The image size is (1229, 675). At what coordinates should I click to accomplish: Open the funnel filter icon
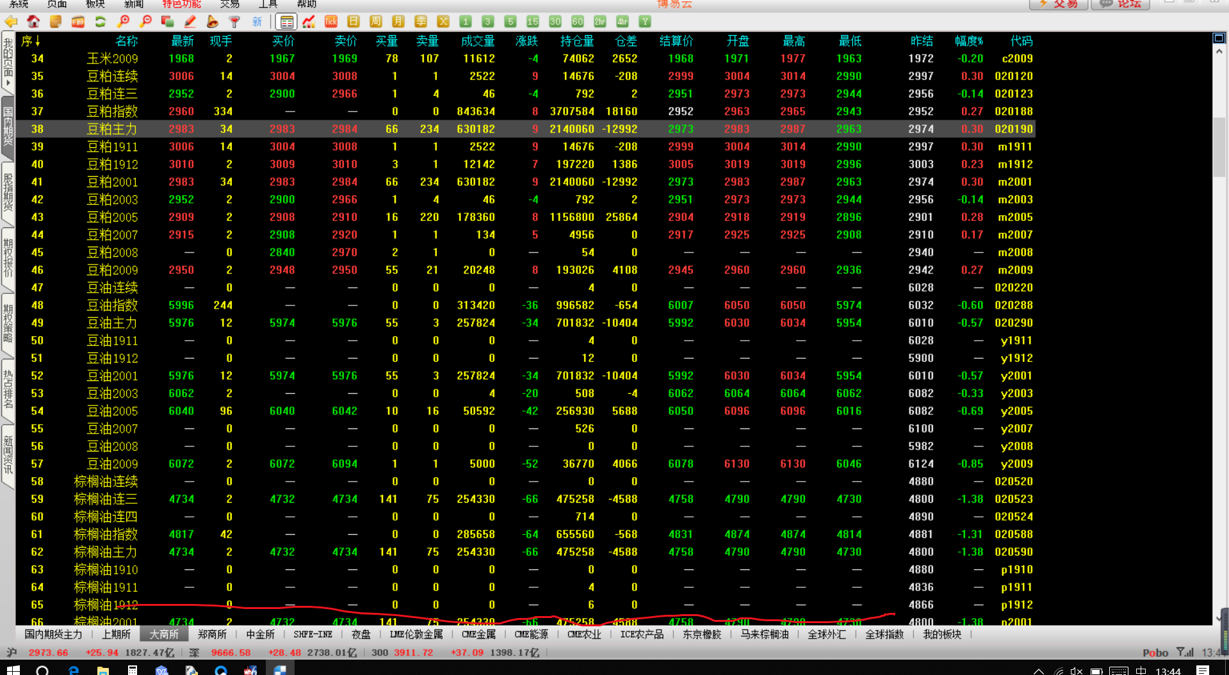tap(234, 22)
